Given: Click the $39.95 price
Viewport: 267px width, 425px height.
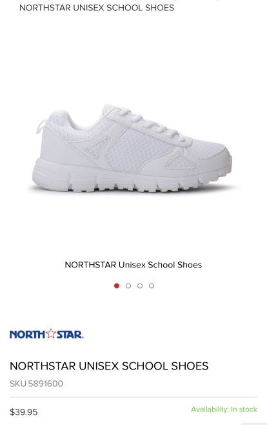Looking at the screenshot, I should [23, 412].
